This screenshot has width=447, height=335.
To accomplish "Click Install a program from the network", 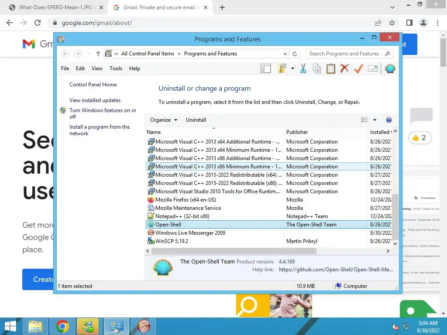I will pos(100,130).
